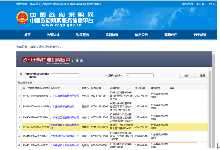Image resolution: width=220 pixels, height=150 pixels.
Task: Click the 重置 reset button
Action: pos(202,75)
